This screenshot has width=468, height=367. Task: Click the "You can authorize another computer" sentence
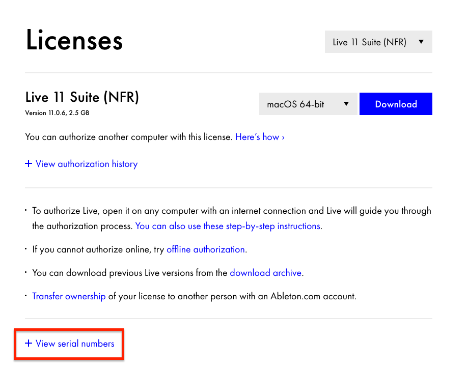129,137
